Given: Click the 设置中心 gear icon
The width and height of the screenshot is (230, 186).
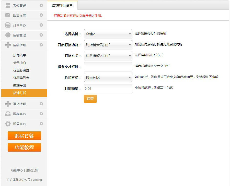Looking at the screenshot, I should tap(8, 124).
